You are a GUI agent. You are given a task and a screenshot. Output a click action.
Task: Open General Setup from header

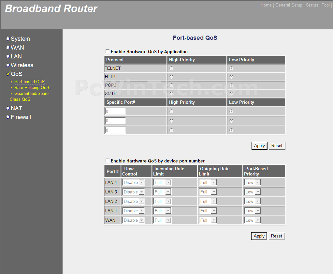[x=289, y=5]
